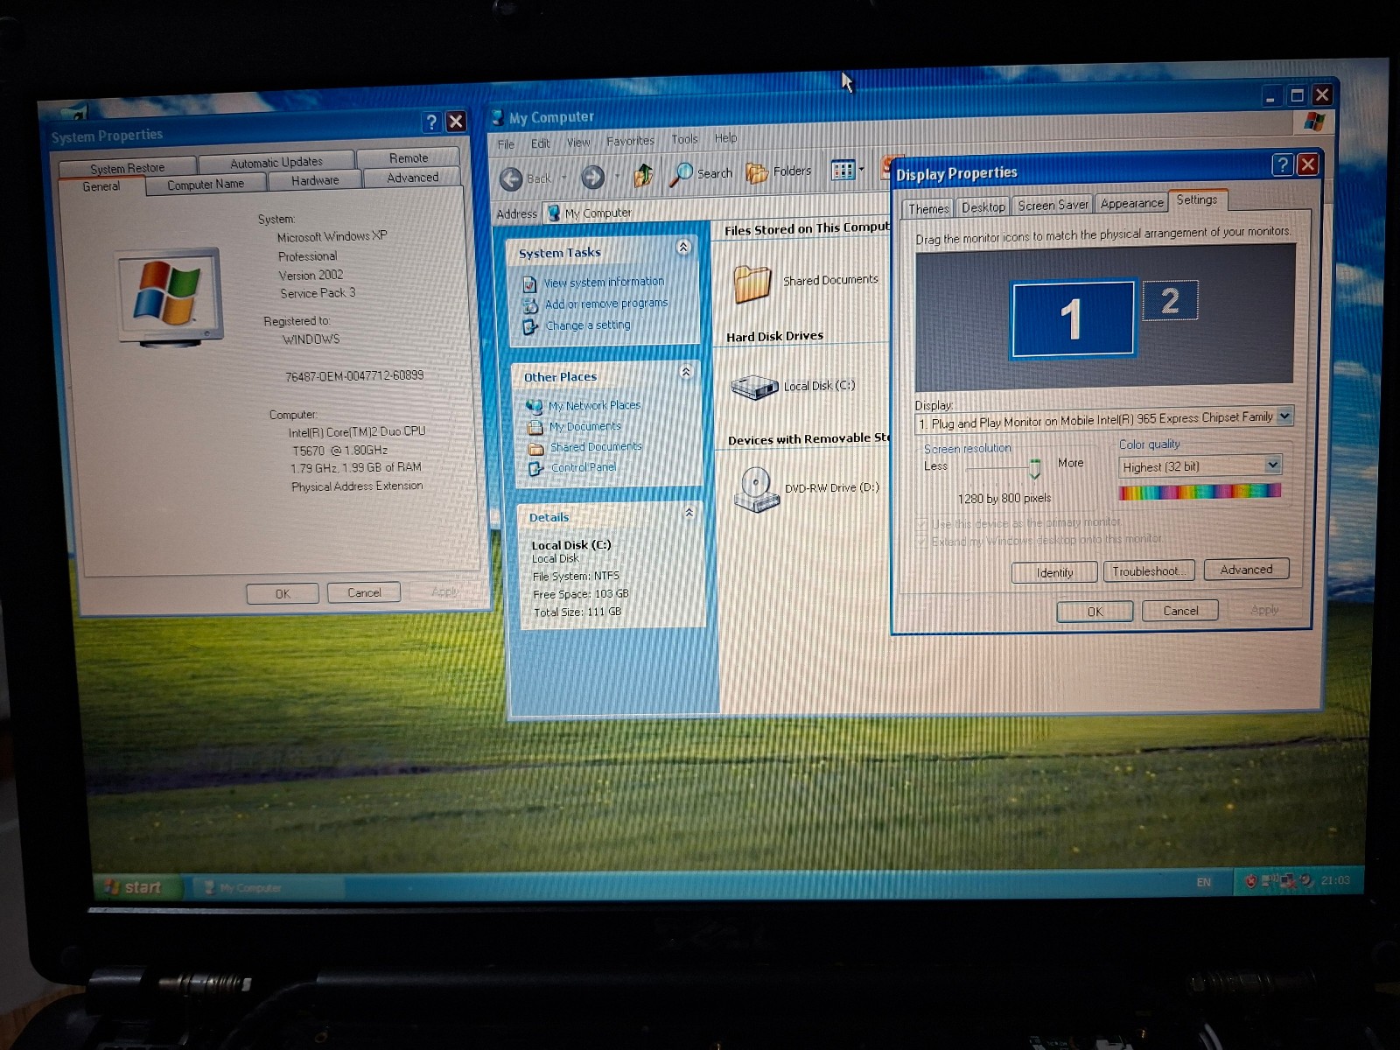Go up one folder level in My Computer

tap(643, 175)
